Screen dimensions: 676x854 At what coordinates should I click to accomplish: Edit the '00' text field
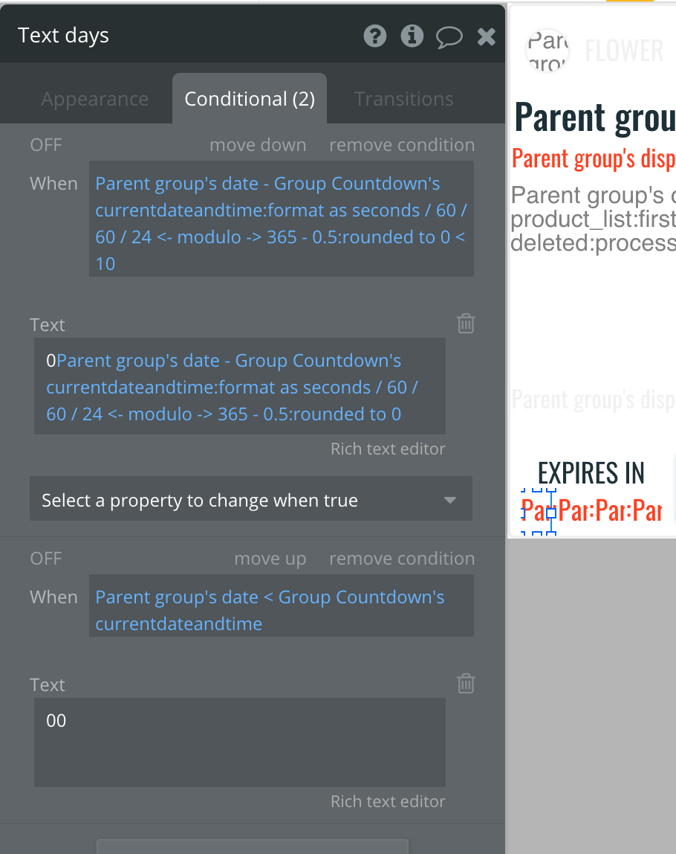click(x=239, y=742)
